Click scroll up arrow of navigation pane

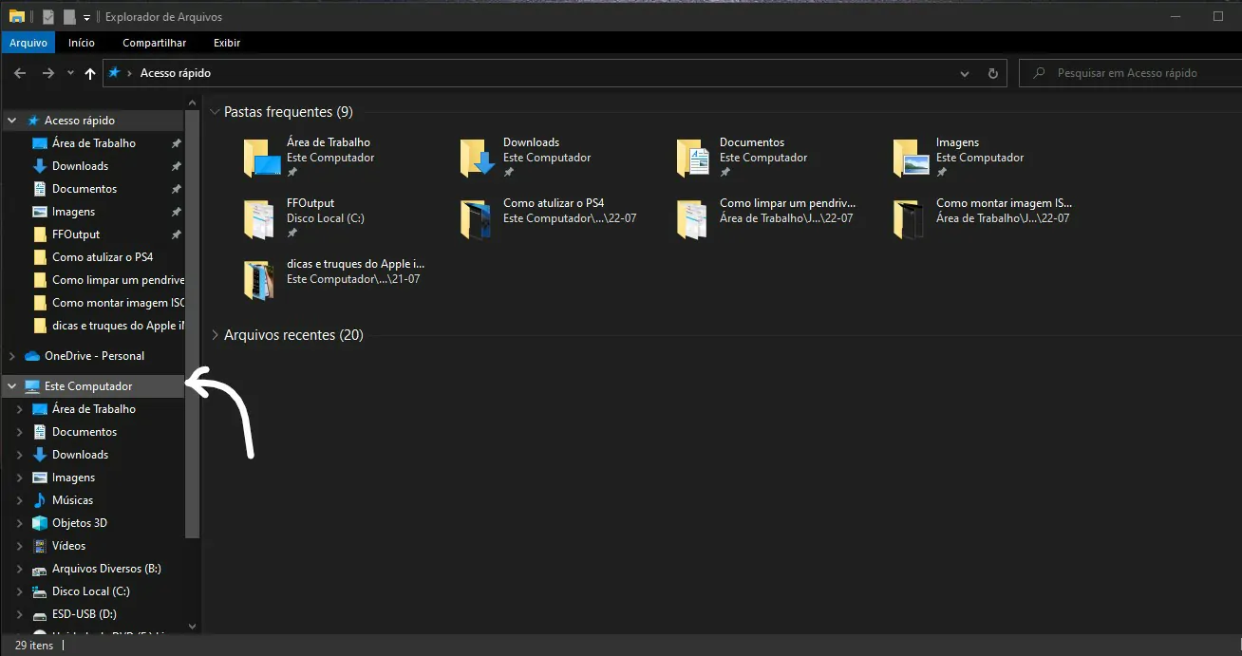click(x=193, y=102)
